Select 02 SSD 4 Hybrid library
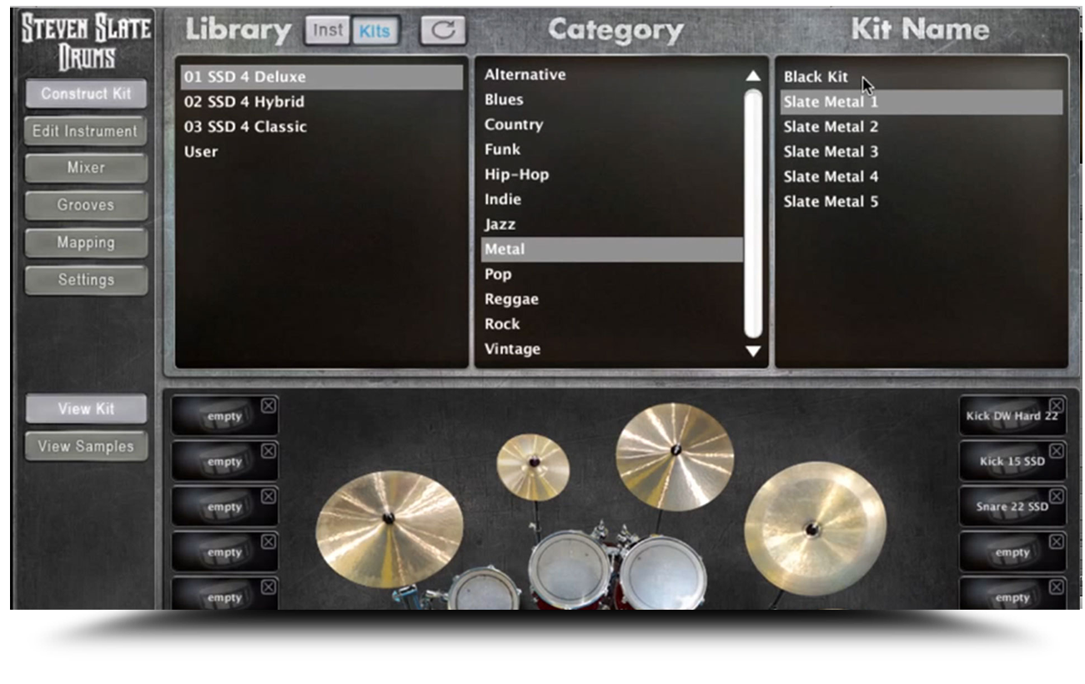The width and height of the screenshot is (1085, 684). pos(322,102)
